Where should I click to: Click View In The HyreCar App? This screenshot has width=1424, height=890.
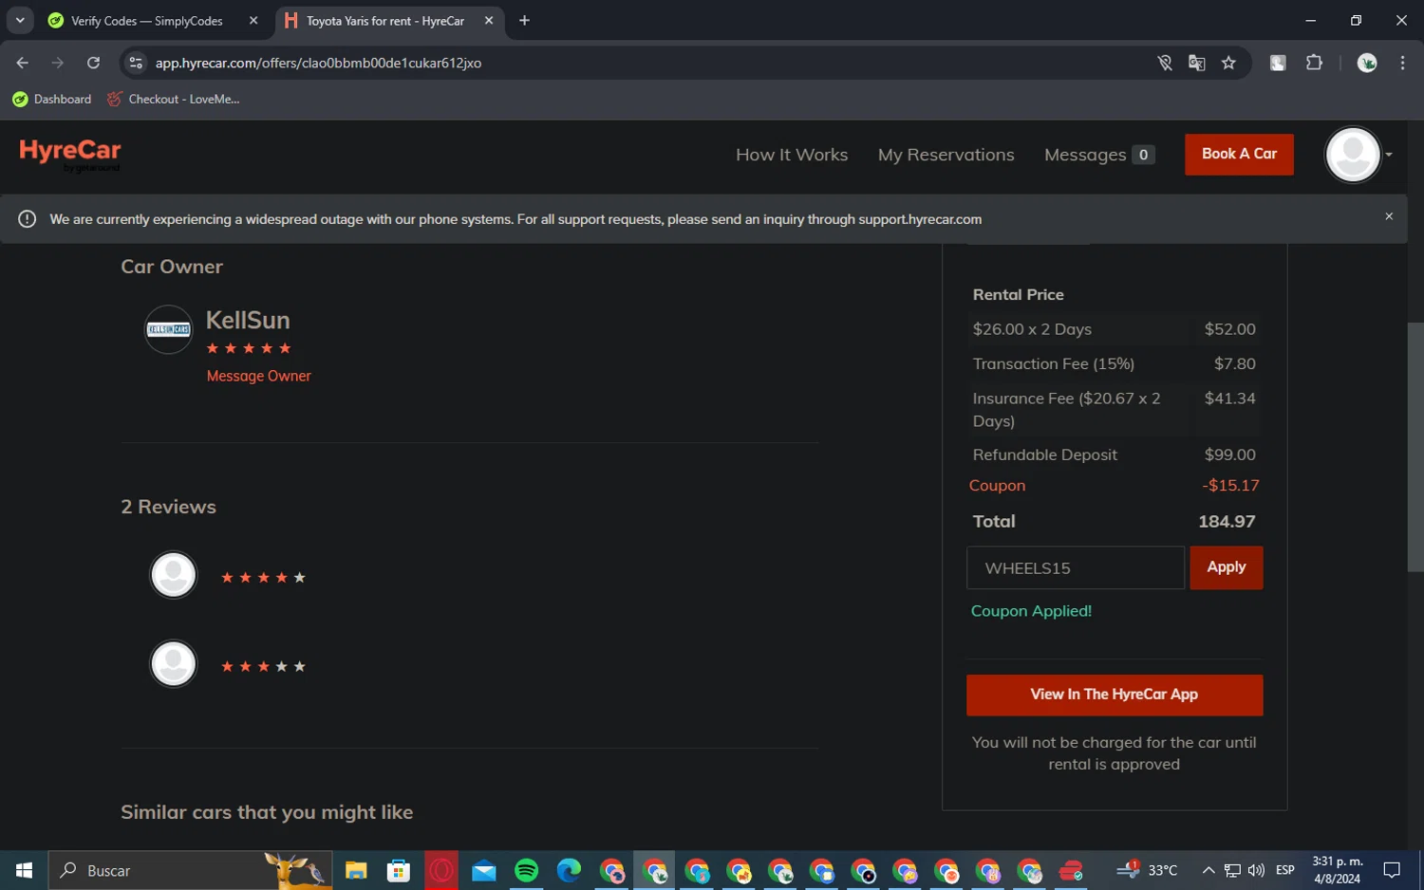click(x=1115, y=695)
